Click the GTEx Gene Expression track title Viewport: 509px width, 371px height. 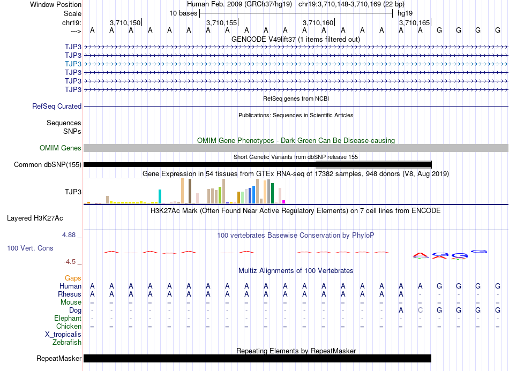[296, 174]
